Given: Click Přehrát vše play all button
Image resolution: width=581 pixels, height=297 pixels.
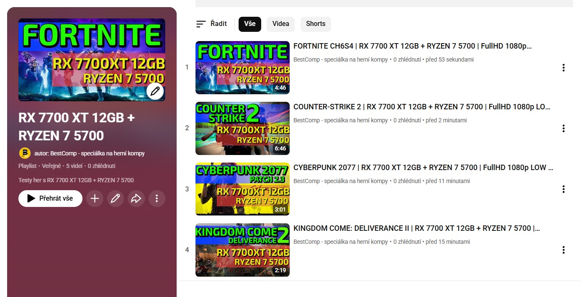Looking at the screenshot, I should tap(50, 199).
